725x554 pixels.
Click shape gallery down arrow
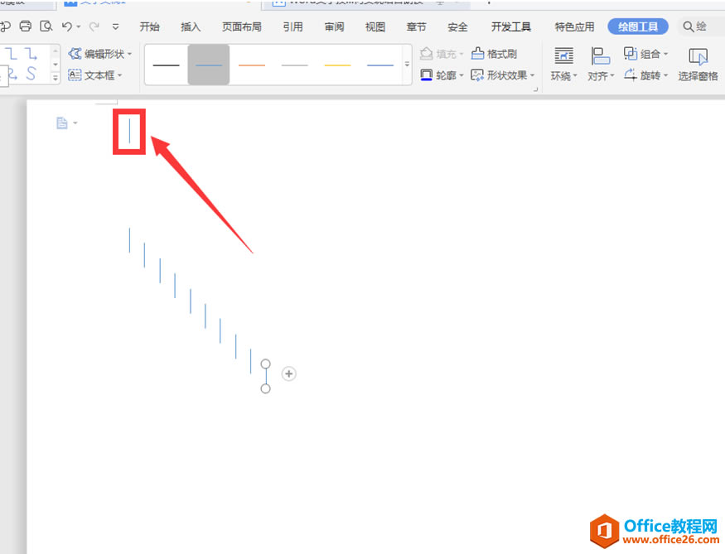(x=56, y=65)
